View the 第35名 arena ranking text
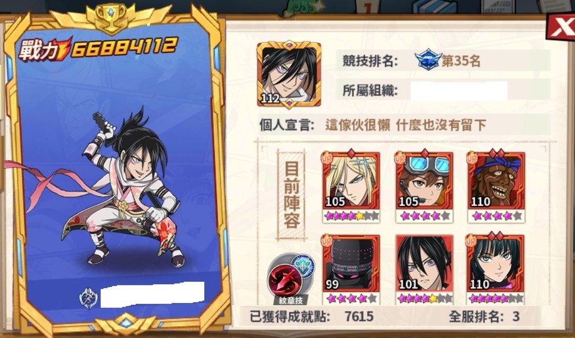Screen dimensions: 575x338 tap(460, 61)
